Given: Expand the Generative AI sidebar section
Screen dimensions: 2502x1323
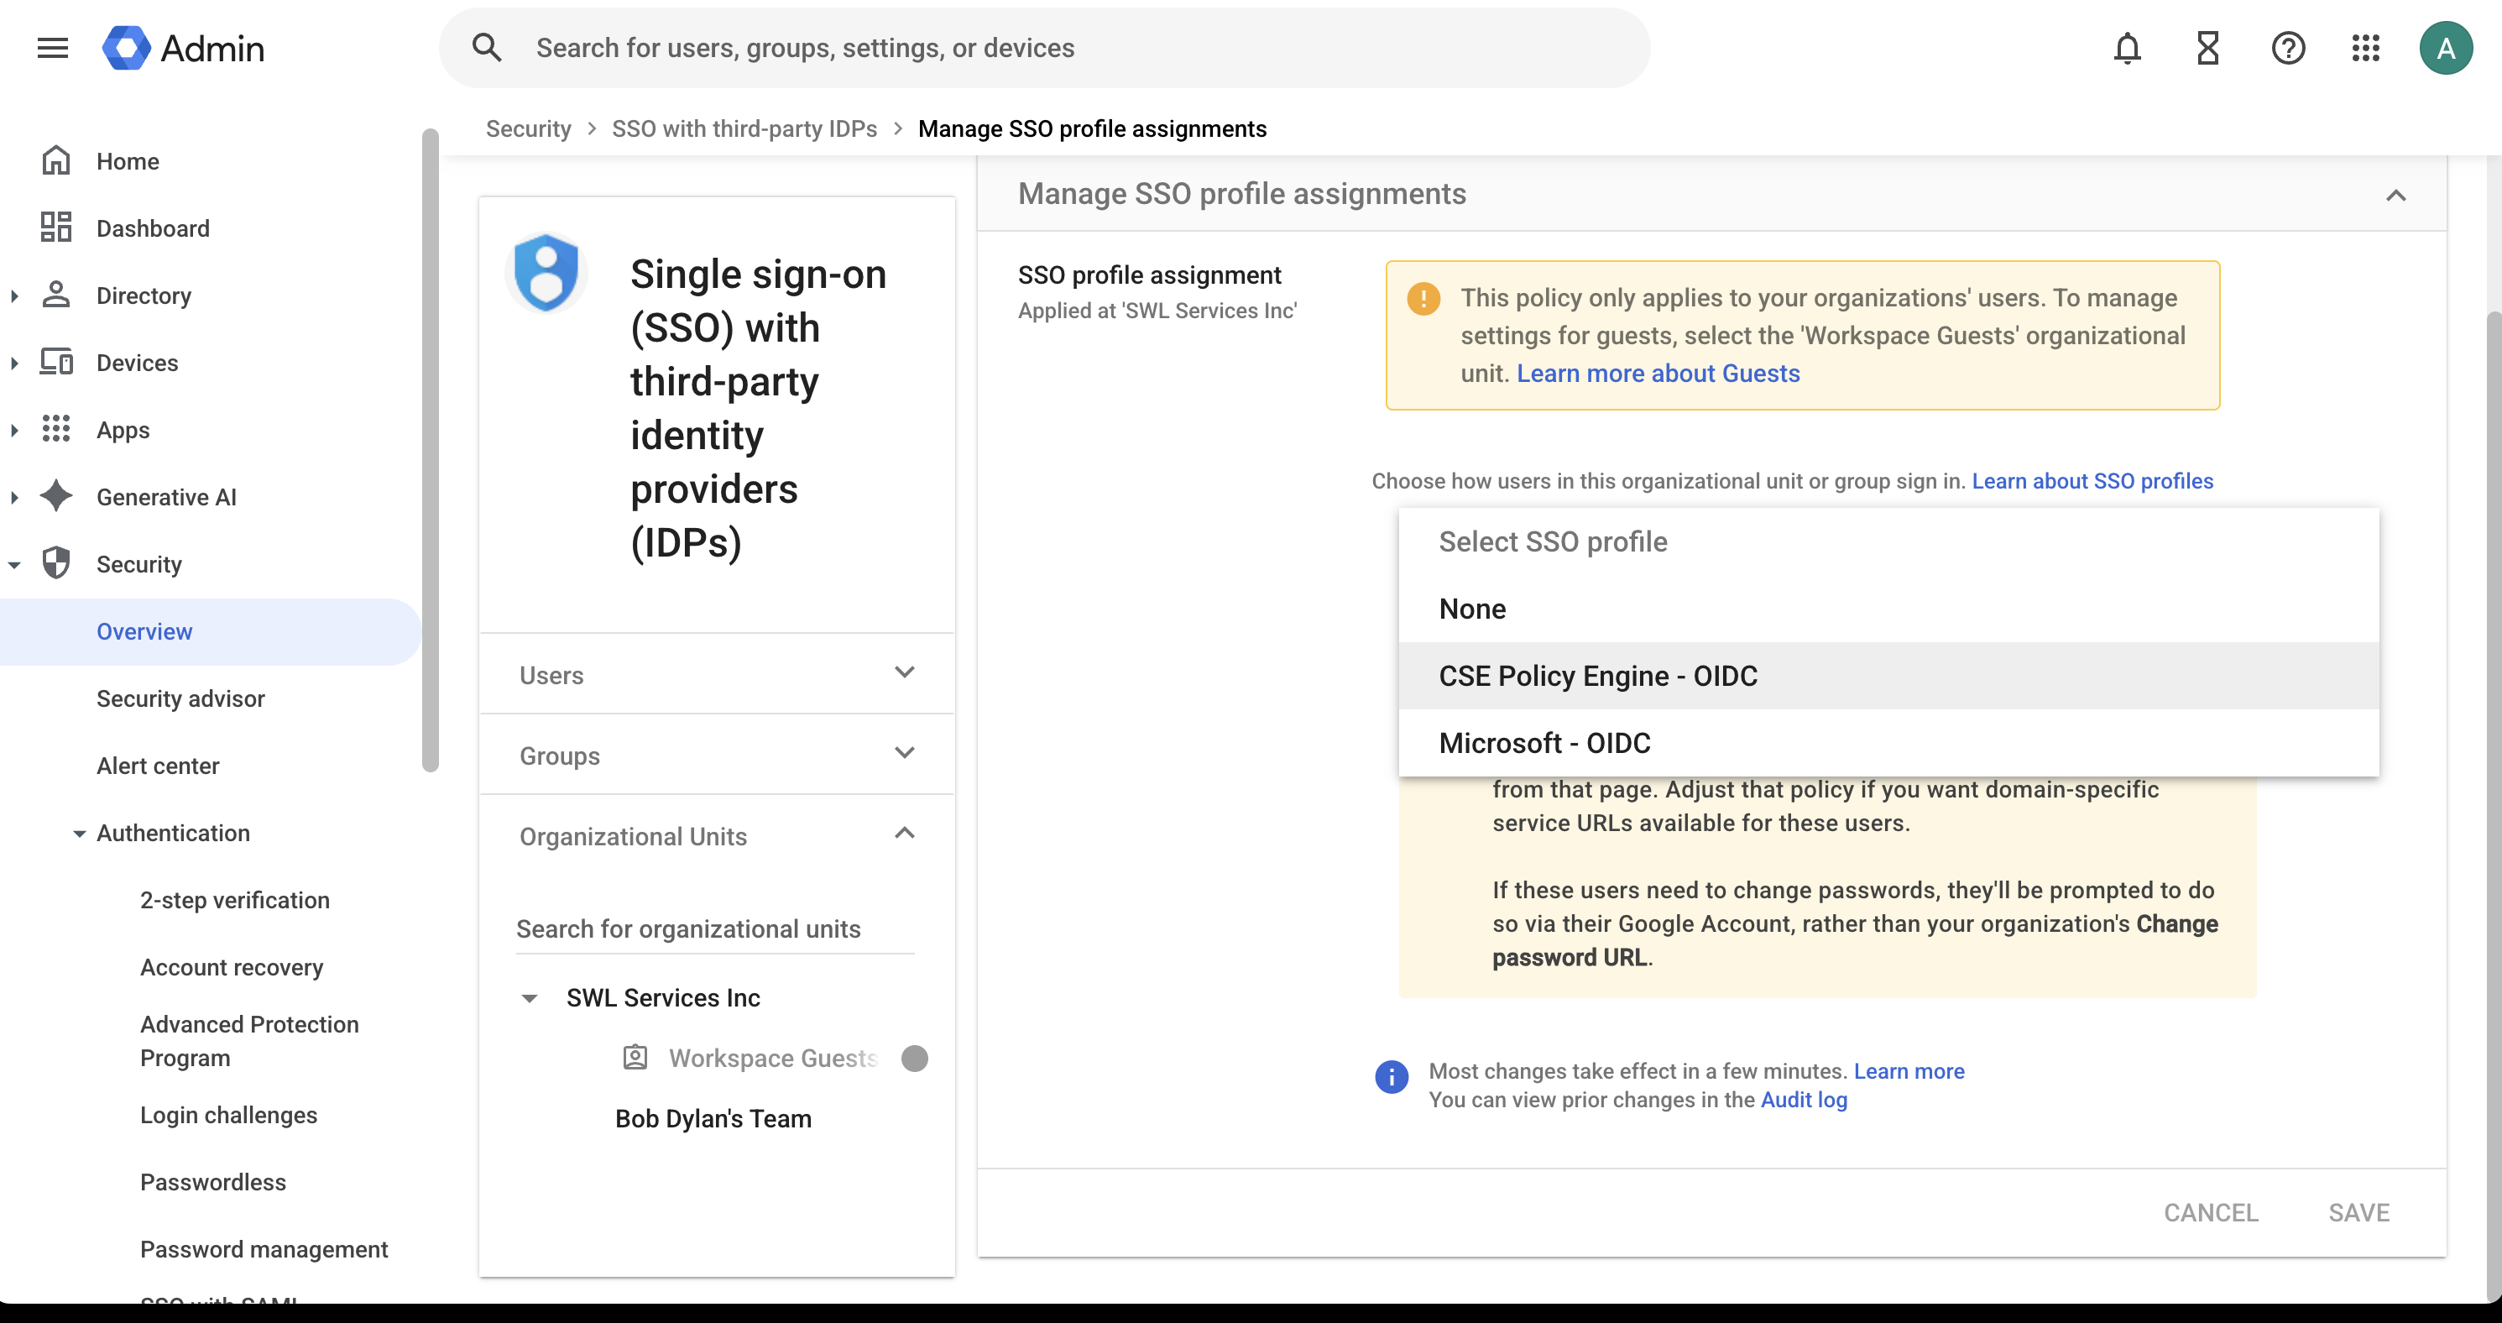Looking at the screenshot, I should (x=14, y=496).
